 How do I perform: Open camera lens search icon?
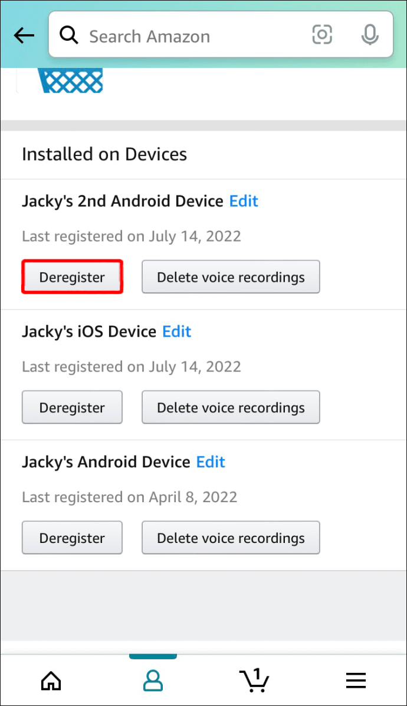(x=322, y=36)
